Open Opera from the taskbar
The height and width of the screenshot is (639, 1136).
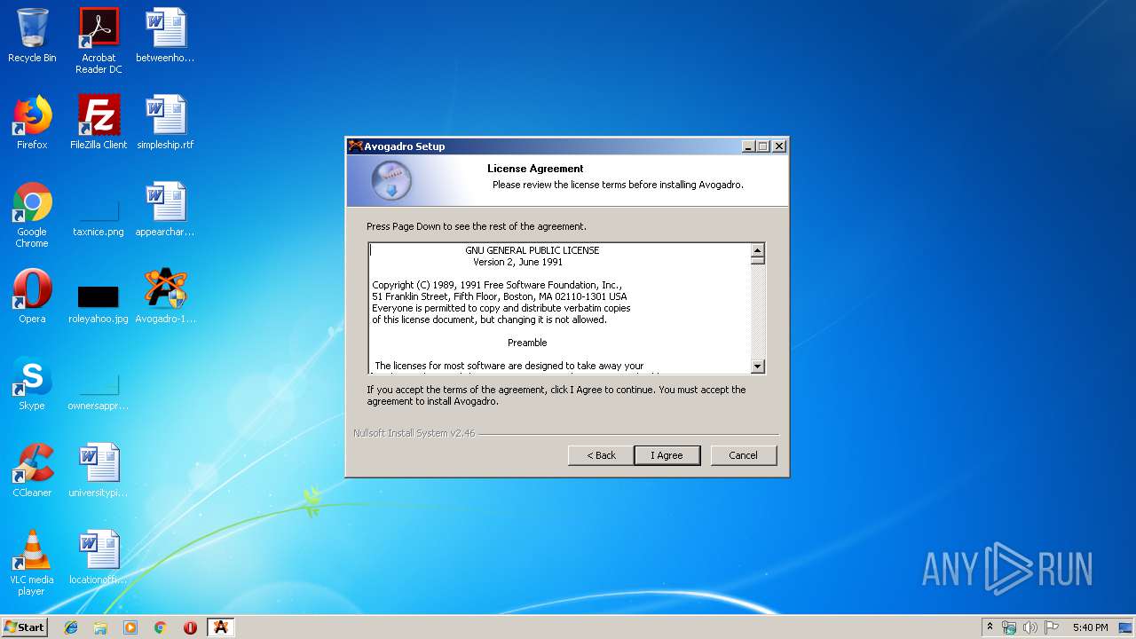click(x=190, y=627)
